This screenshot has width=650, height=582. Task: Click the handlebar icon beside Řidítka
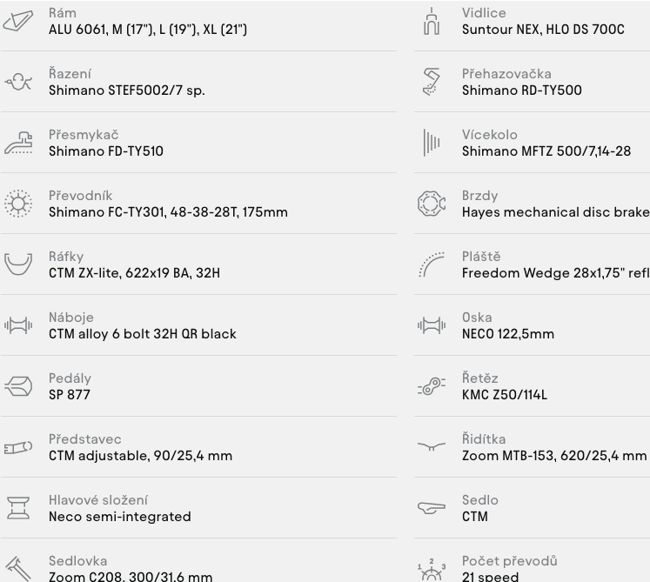[432, 446]
